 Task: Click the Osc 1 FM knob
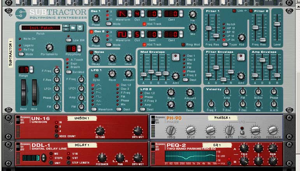coord(193,14)
